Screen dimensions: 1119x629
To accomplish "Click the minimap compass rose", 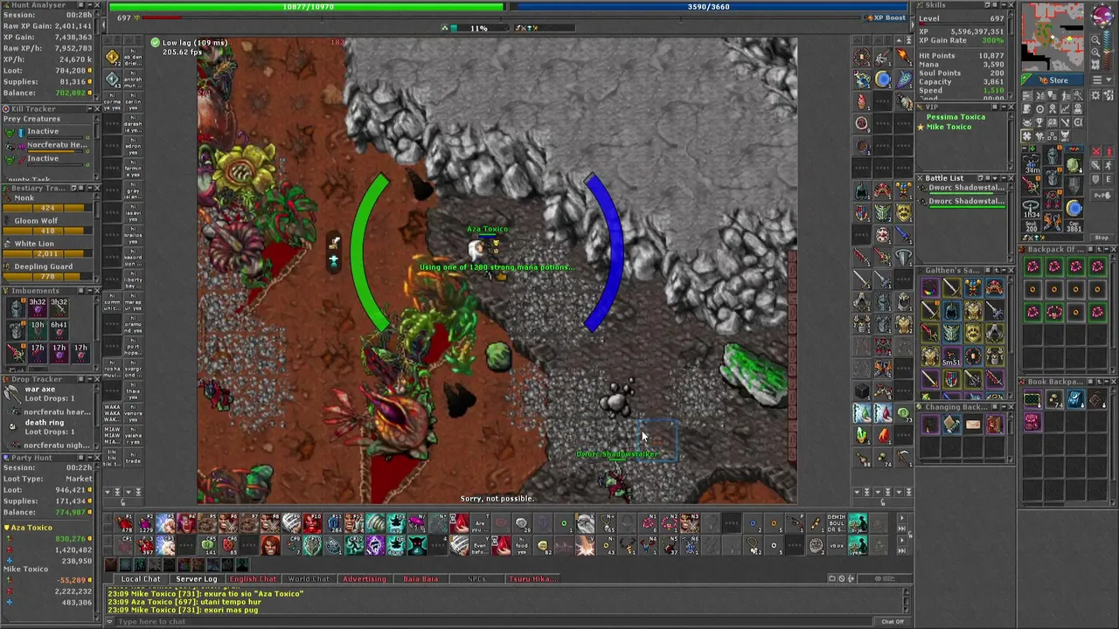I will coord(1103,15).
